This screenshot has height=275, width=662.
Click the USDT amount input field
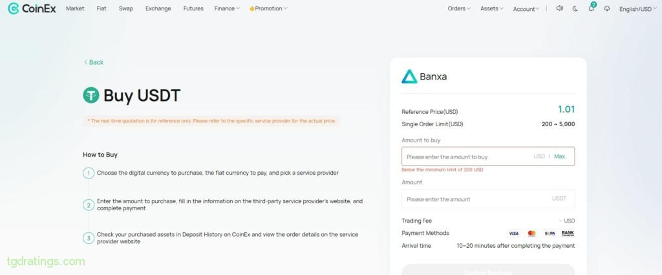[488, 199]
